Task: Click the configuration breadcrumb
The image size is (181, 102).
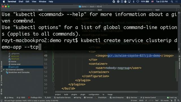Action: pyautogui.click(x=94, y=94)
